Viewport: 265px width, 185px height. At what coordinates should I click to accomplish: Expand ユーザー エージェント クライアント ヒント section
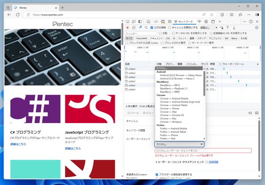[x=156, y=162]
